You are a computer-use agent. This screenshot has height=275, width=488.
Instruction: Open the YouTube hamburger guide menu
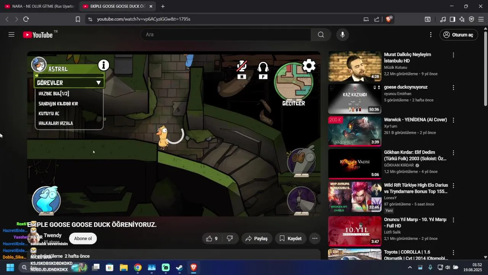coord(11,34)
